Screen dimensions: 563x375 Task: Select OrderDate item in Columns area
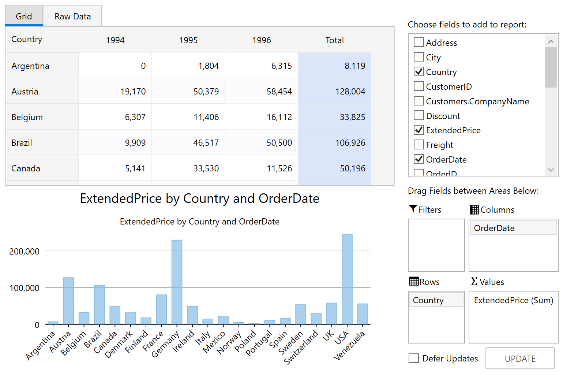(x=513, y=228)
